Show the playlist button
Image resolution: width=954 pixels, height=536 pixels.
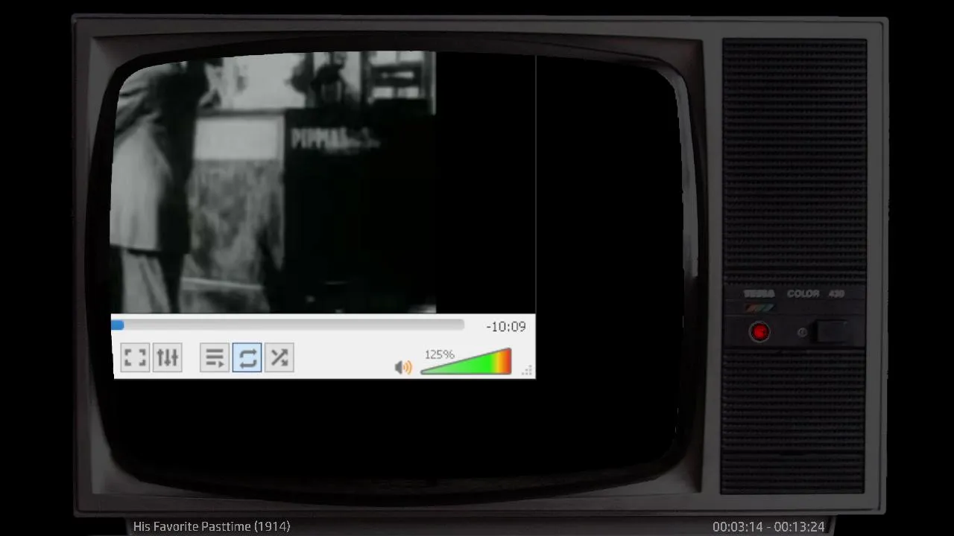215,357
